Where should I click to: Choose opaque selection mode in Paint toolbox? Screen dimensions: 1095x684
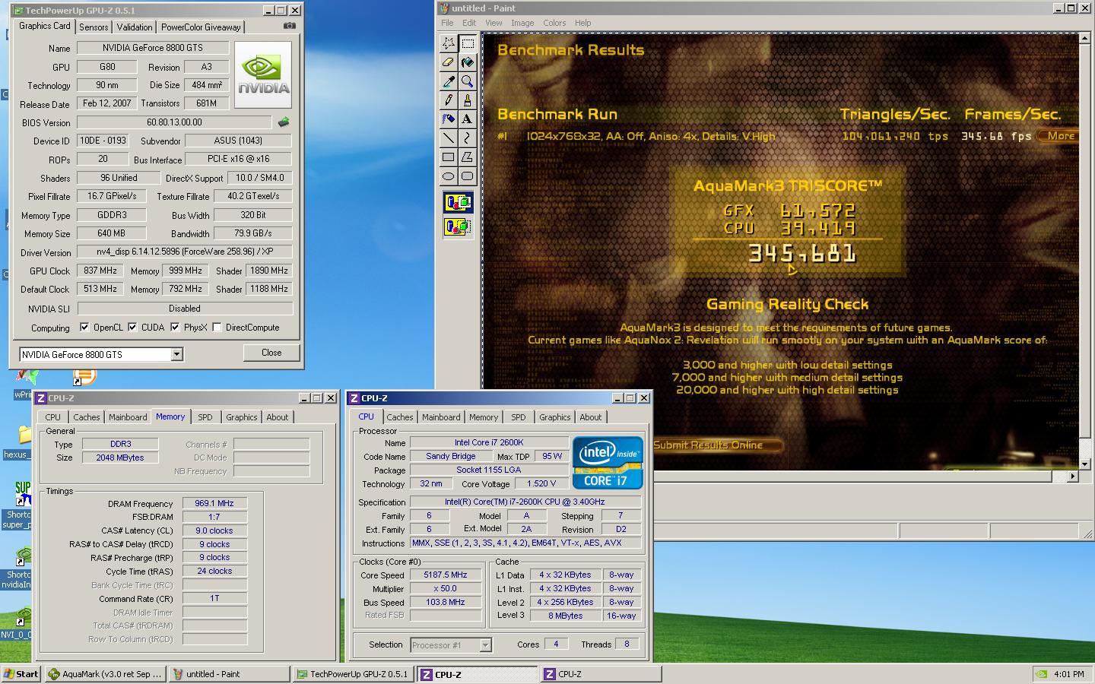click(x=458, y=203)
